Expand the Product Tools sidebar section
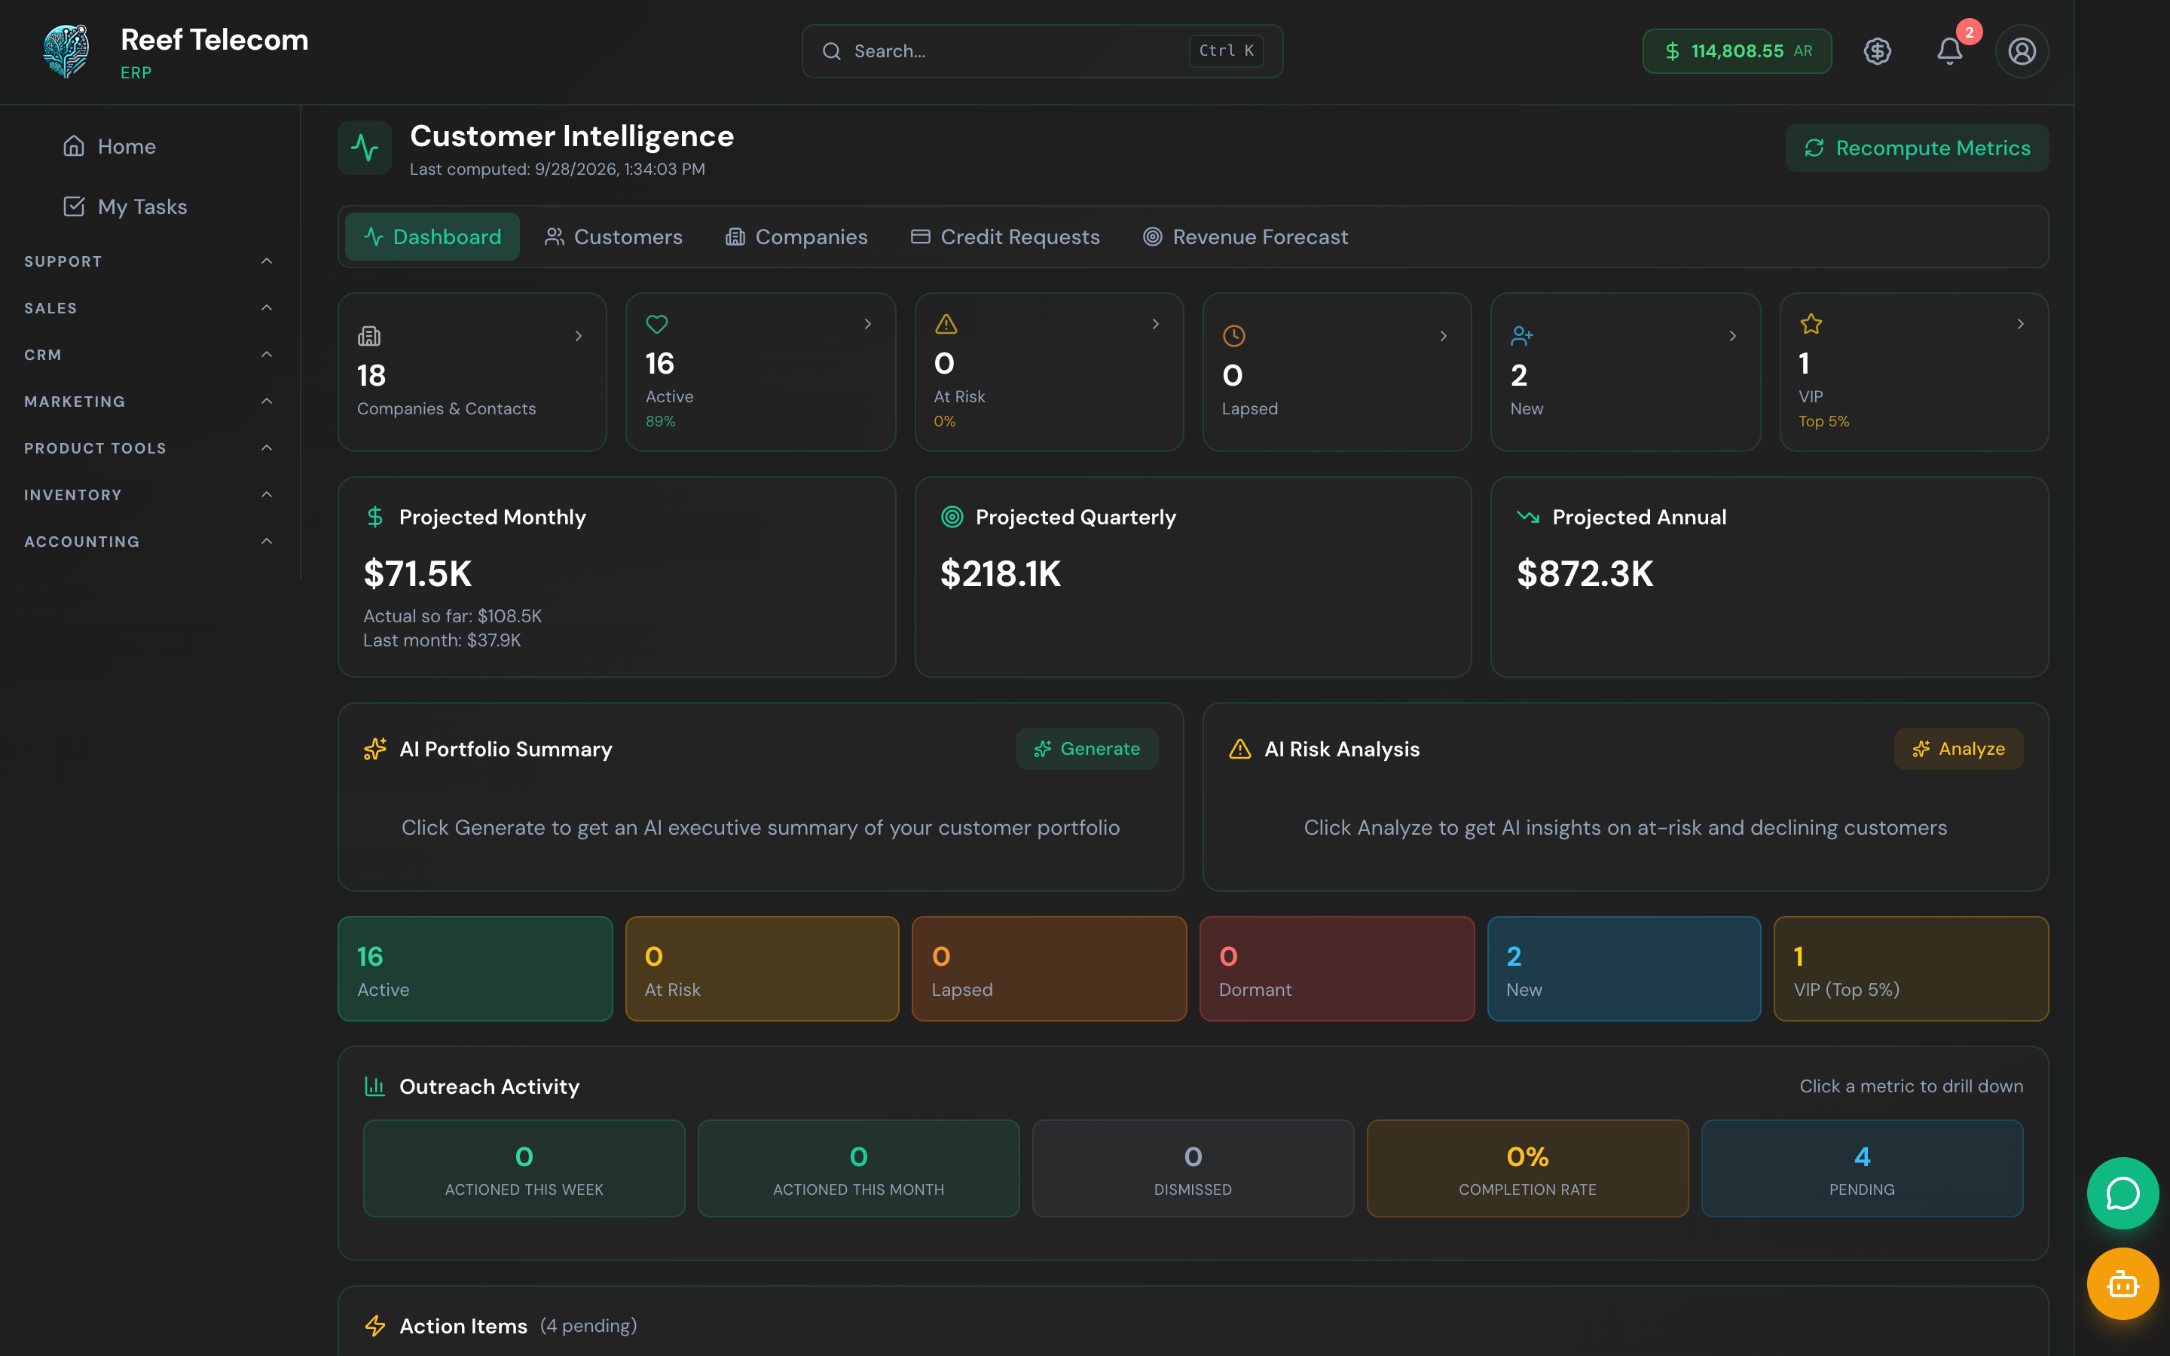 [x=149, y=447]
